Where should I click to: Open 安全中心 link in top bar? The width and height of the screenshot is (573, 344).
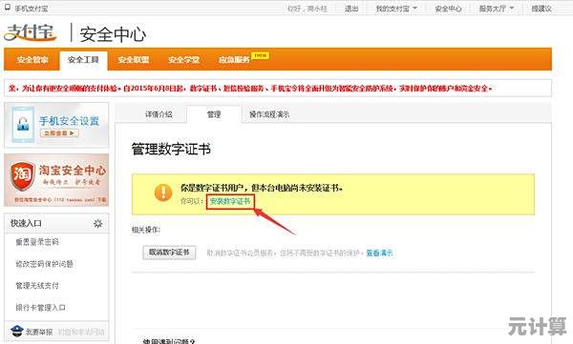click(448, 9)
